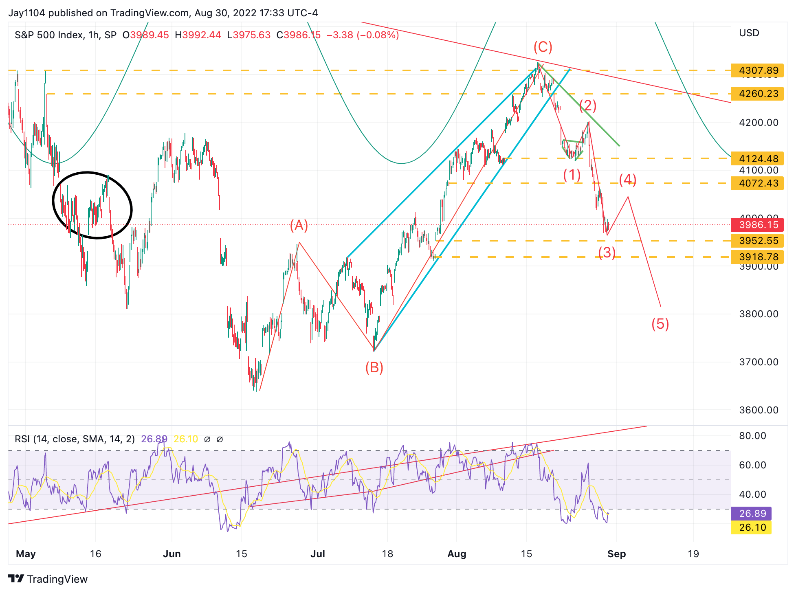Screen dimensions: 796x593
Task: Click the (1) wave label
Action: point(572,175)
